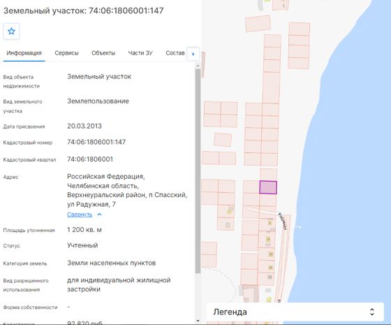
Task: Switch to the Части ЗУ tab
Action: coord(140,53)
